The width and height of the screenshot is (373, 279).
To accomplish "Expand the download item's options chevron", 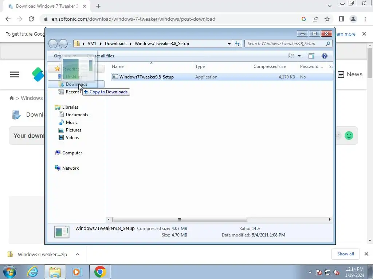I will coord(78,254).
